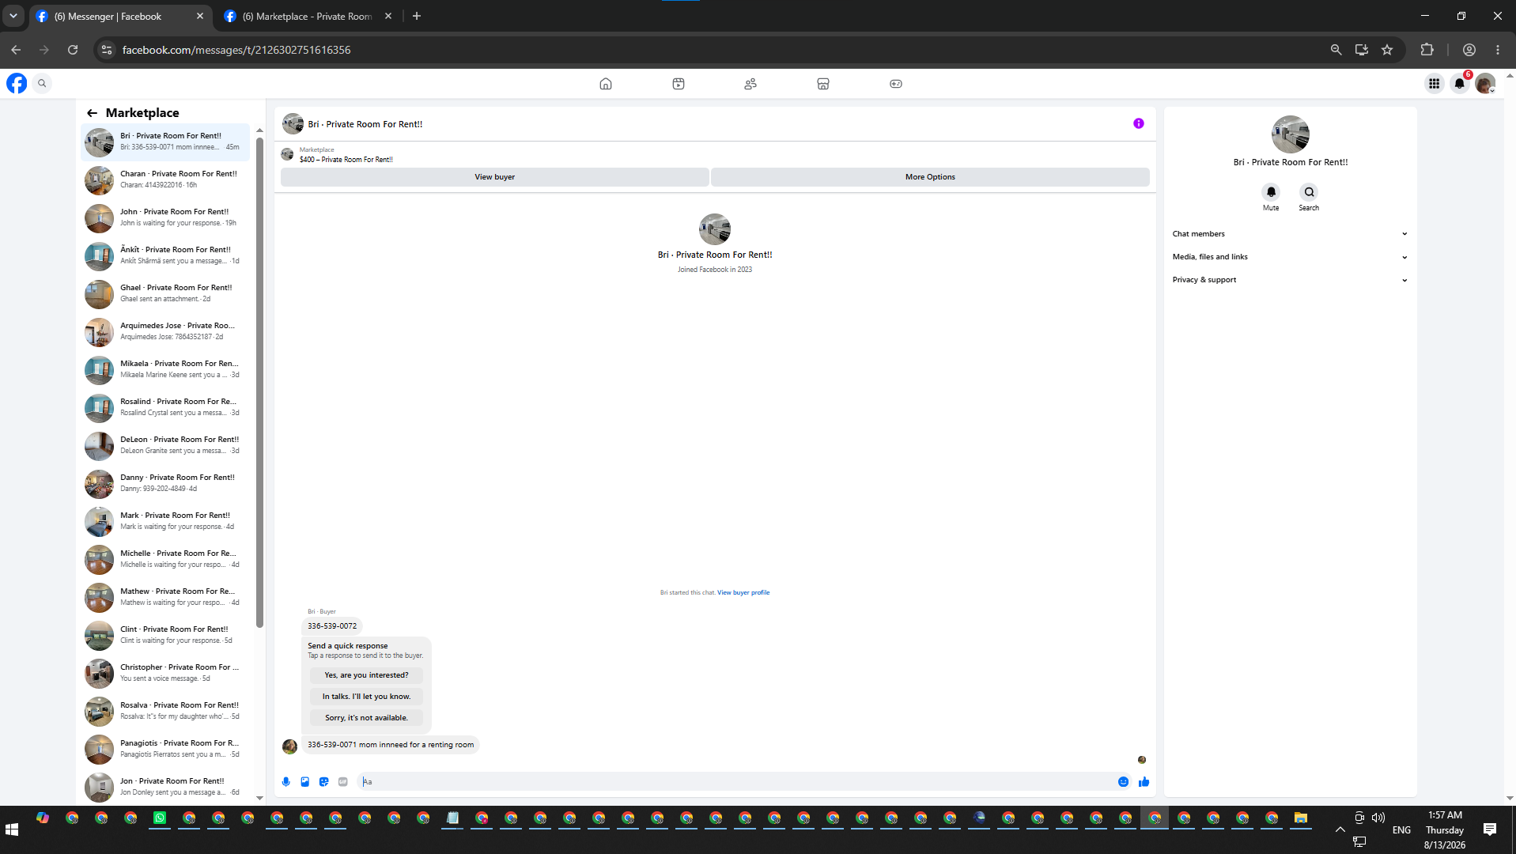Image resolution: width=1516 pixels, height=854 pixels.
Task: Click the More Options button
Action: point(930,177)
